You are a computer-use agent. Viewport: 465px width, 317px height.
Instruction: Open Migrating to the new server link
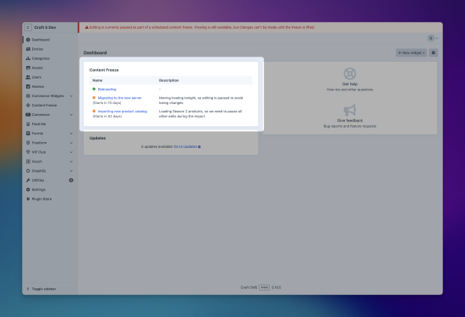click(120, 98)
